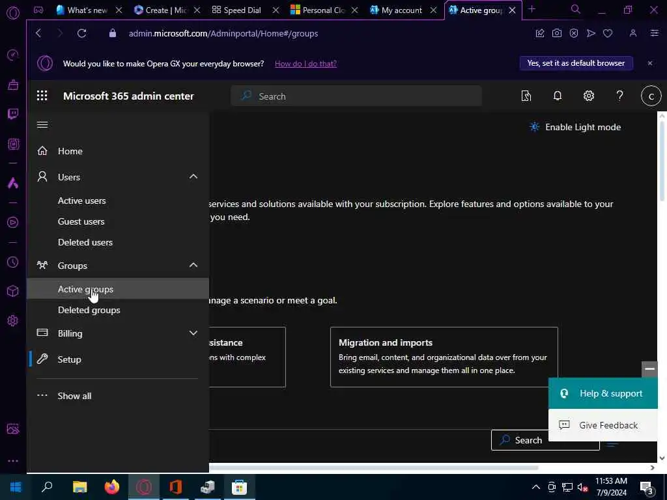Click the address bar URL
This screenshot has width=667, height=500.
223,33
